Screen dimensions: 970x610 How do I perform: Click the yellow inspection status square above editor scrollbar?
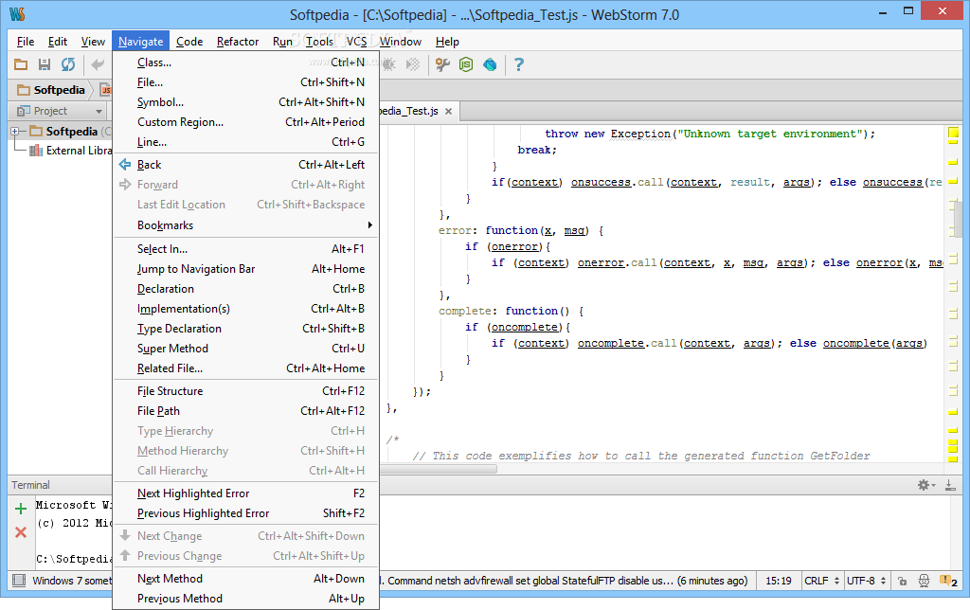coord(953,132)
